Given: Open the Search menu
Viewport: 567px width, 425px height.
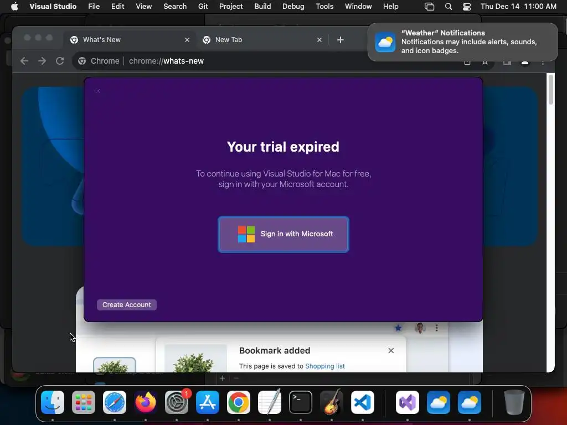Looking at the screenshot, I should pos(175,6).
